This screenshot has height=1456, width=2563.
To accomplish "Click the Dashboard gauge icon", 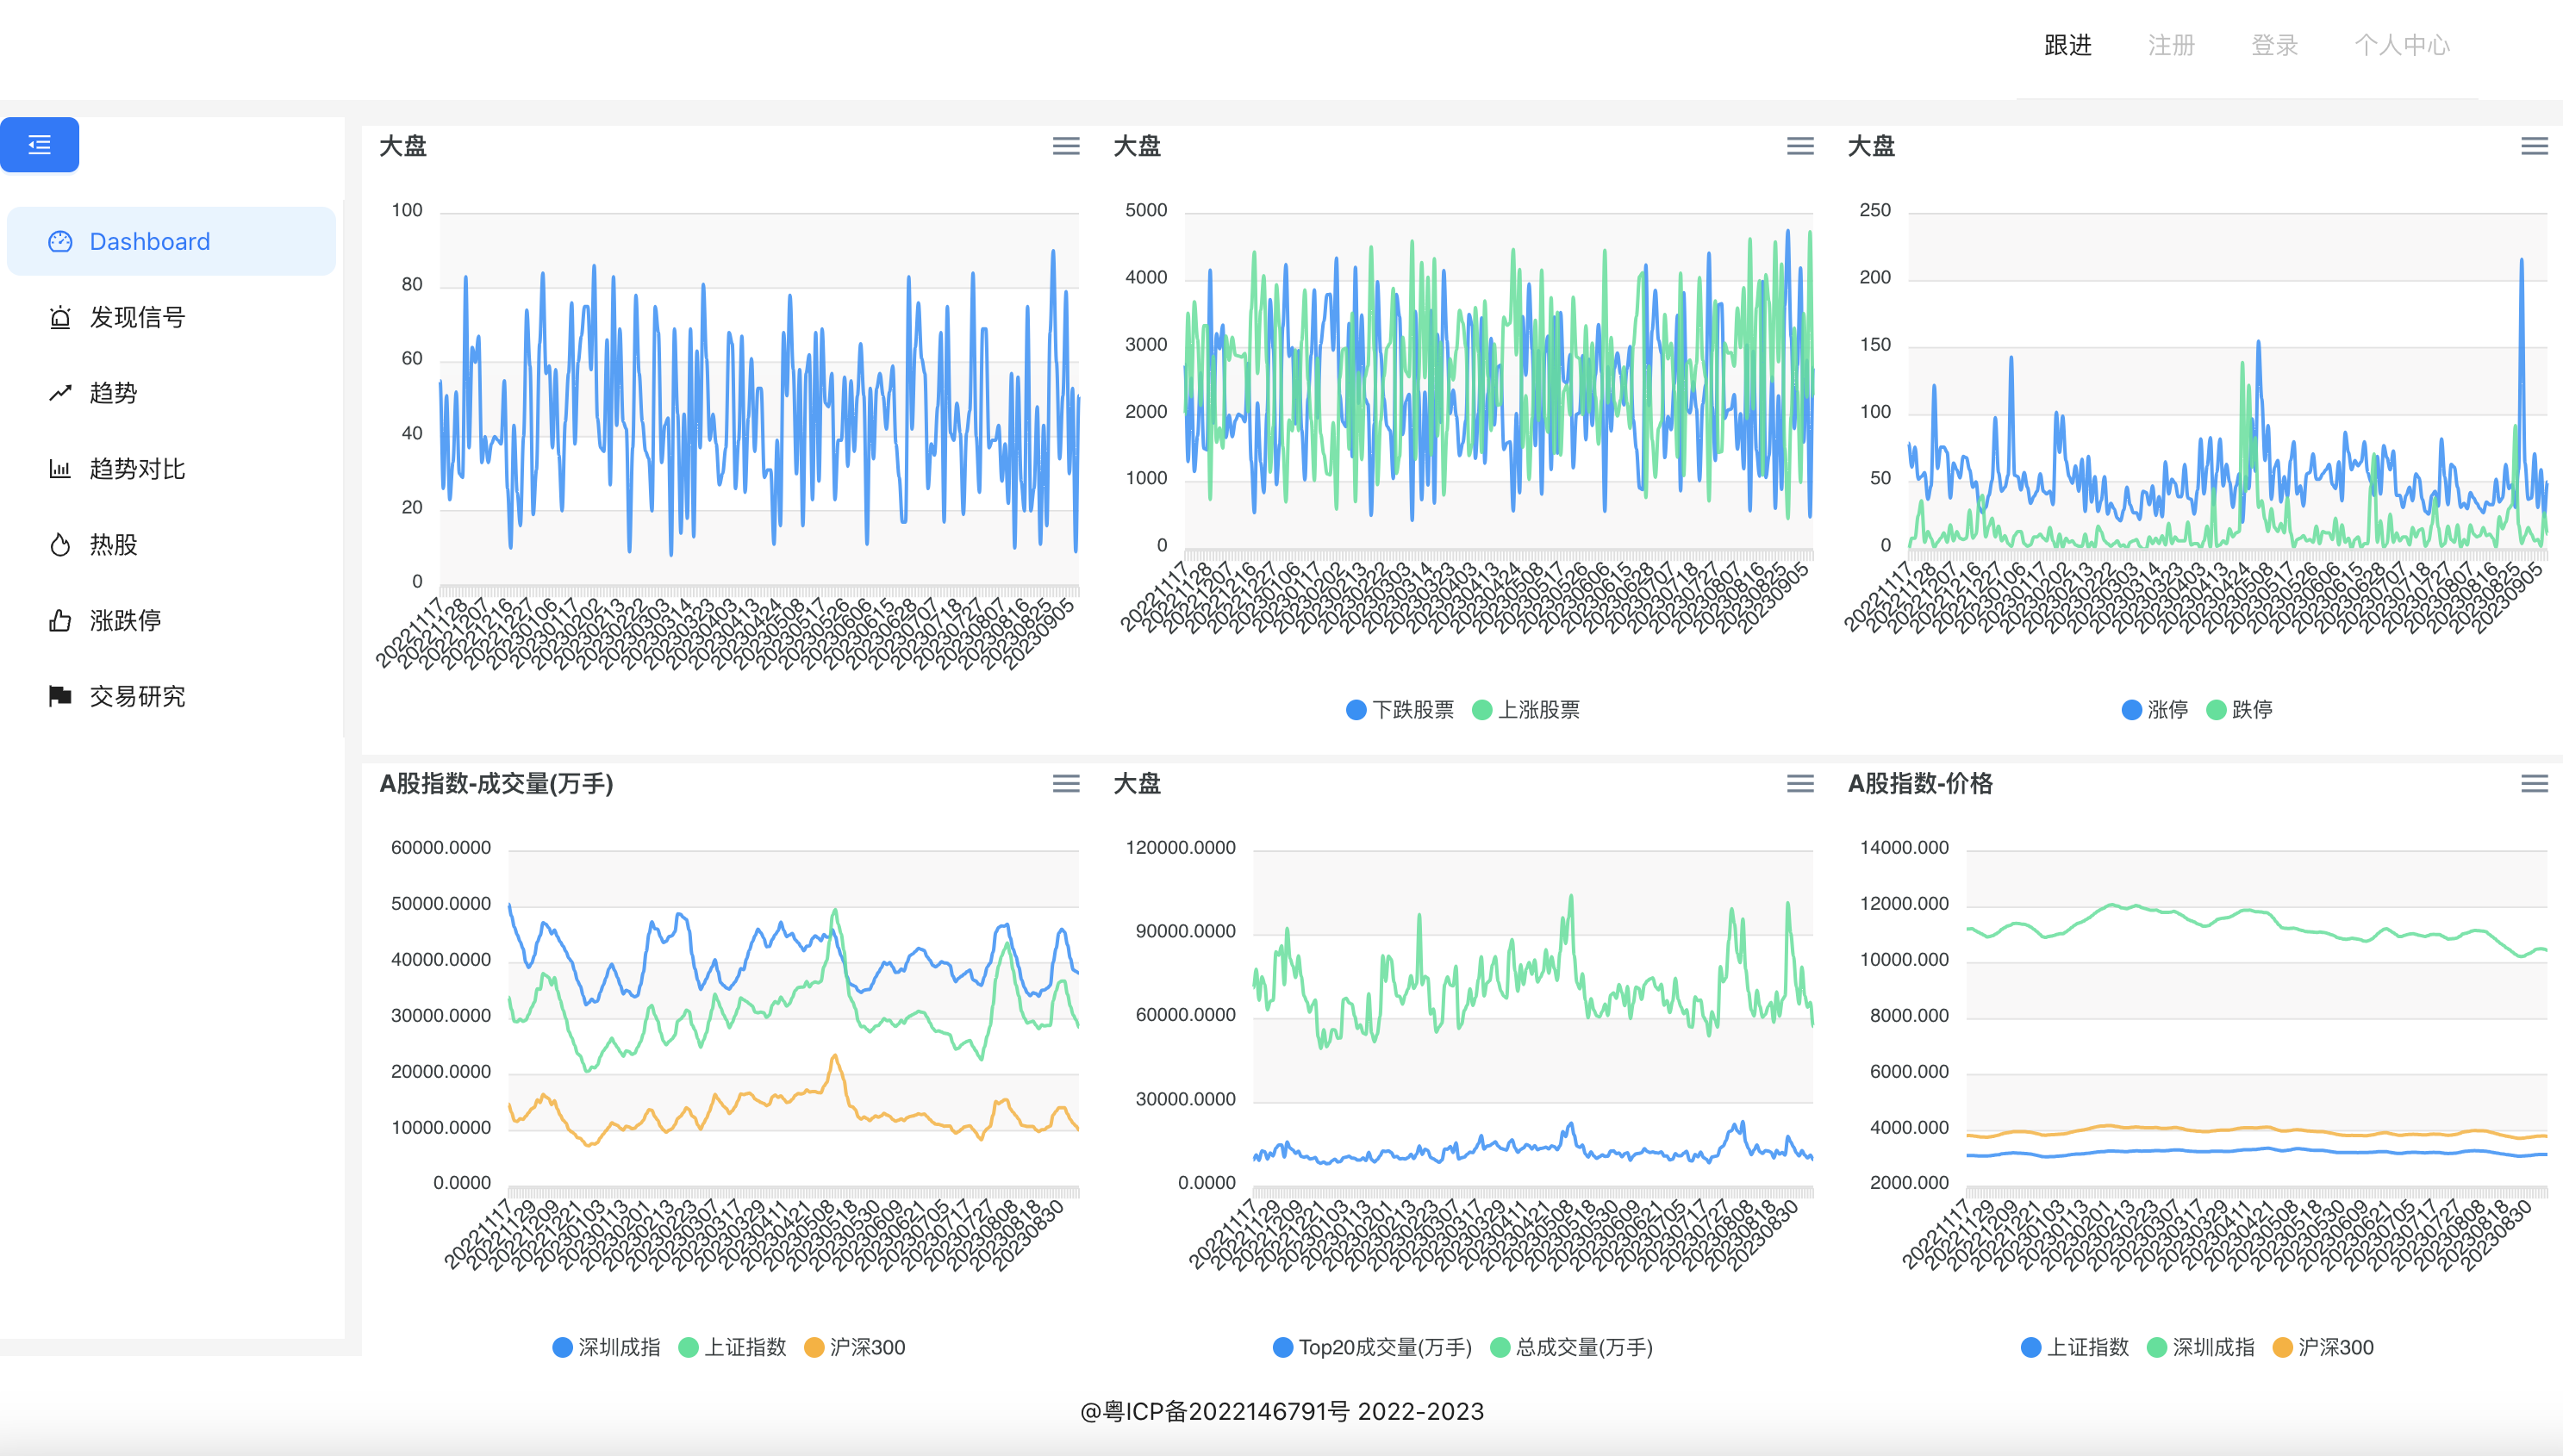I will pos(60,241).
